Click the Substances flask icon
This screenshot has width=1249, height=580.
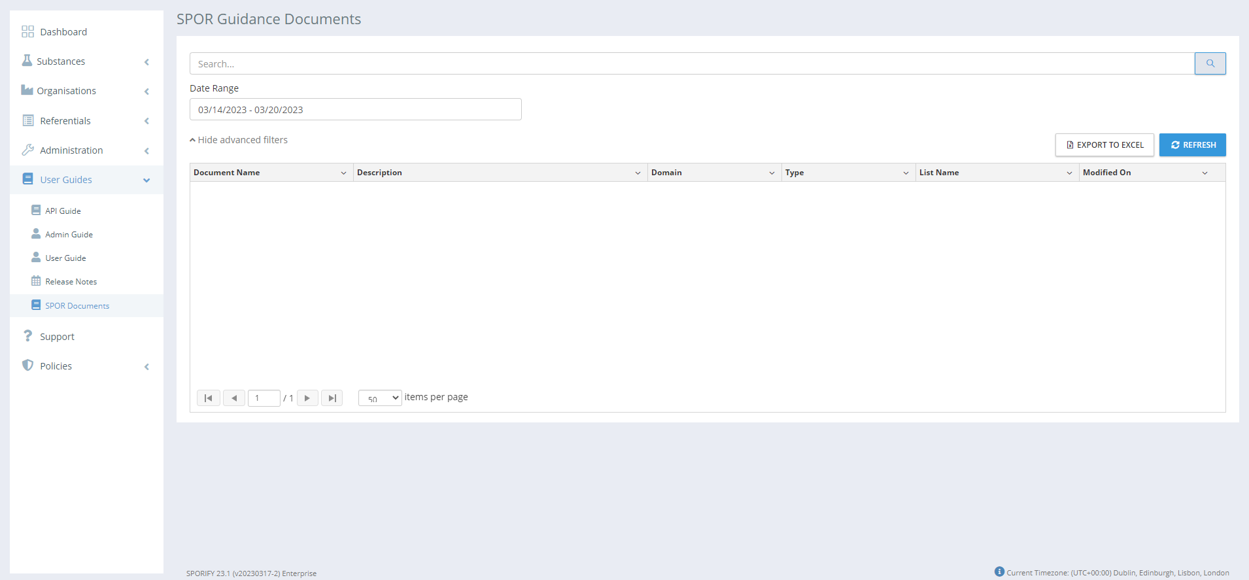click(27, 61)
